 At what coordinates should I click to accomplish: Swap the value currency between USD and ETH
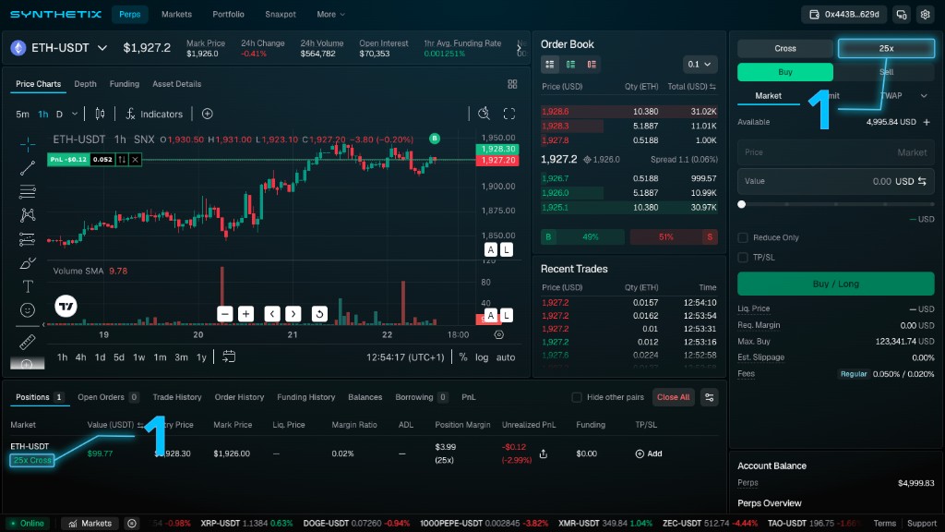922,181
